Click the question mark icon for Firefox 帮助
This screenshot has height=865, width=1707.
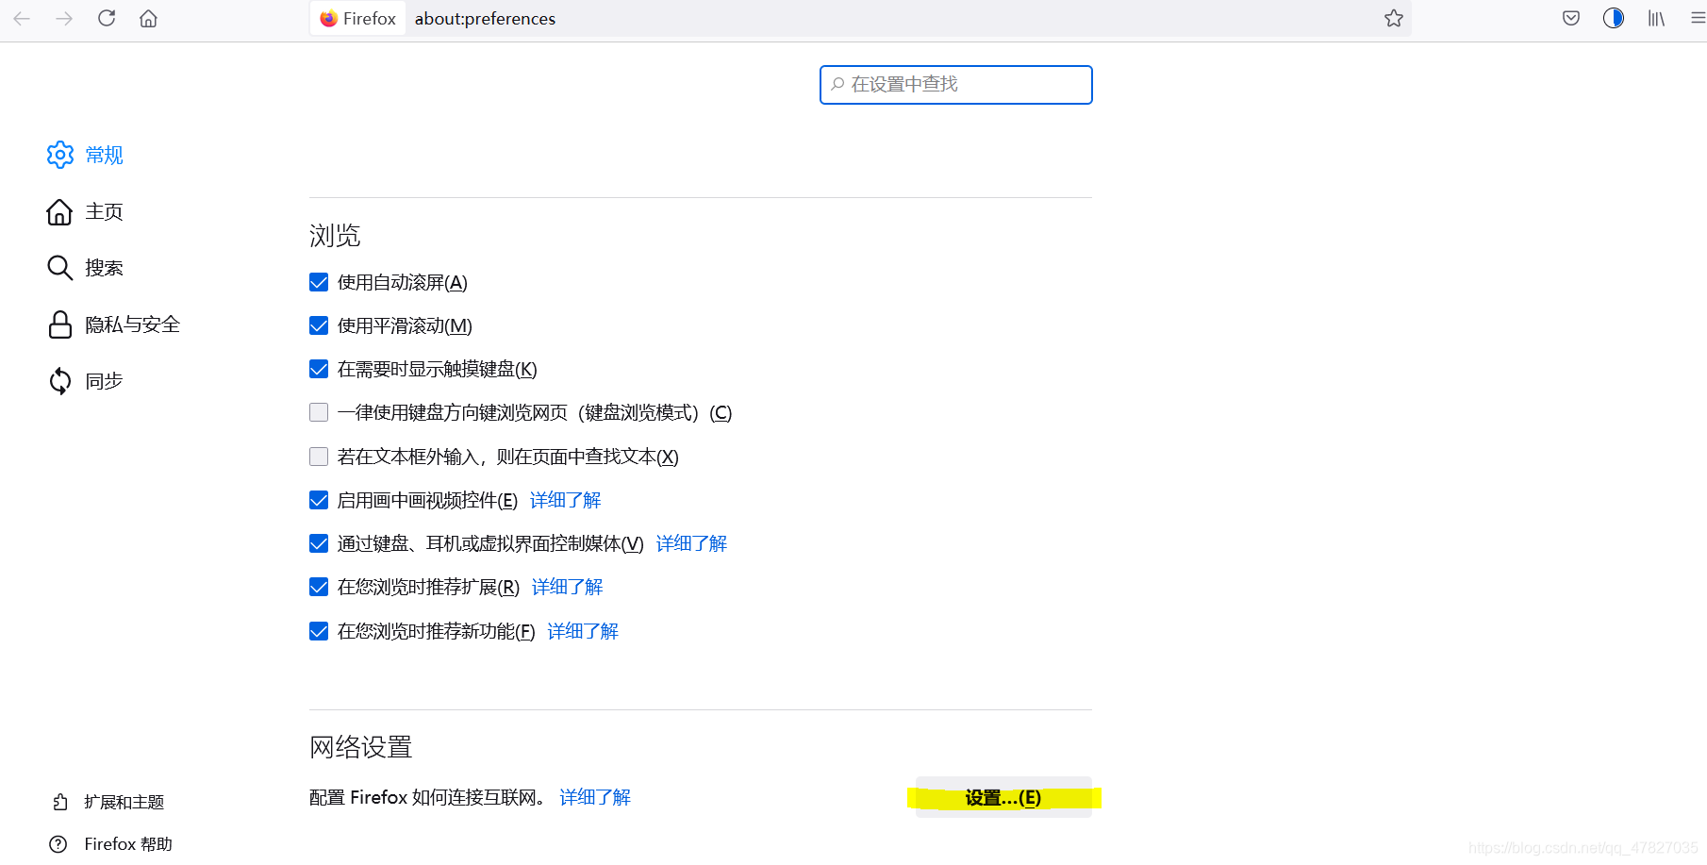pyautogui.click(x=58, y=844)
